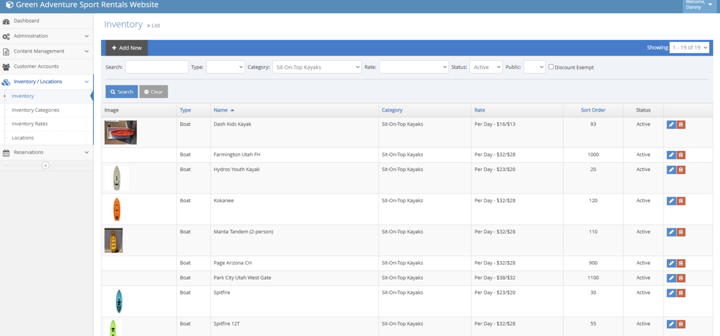Click edit icon for Hydros Youth Kayak row

(671, 170)
